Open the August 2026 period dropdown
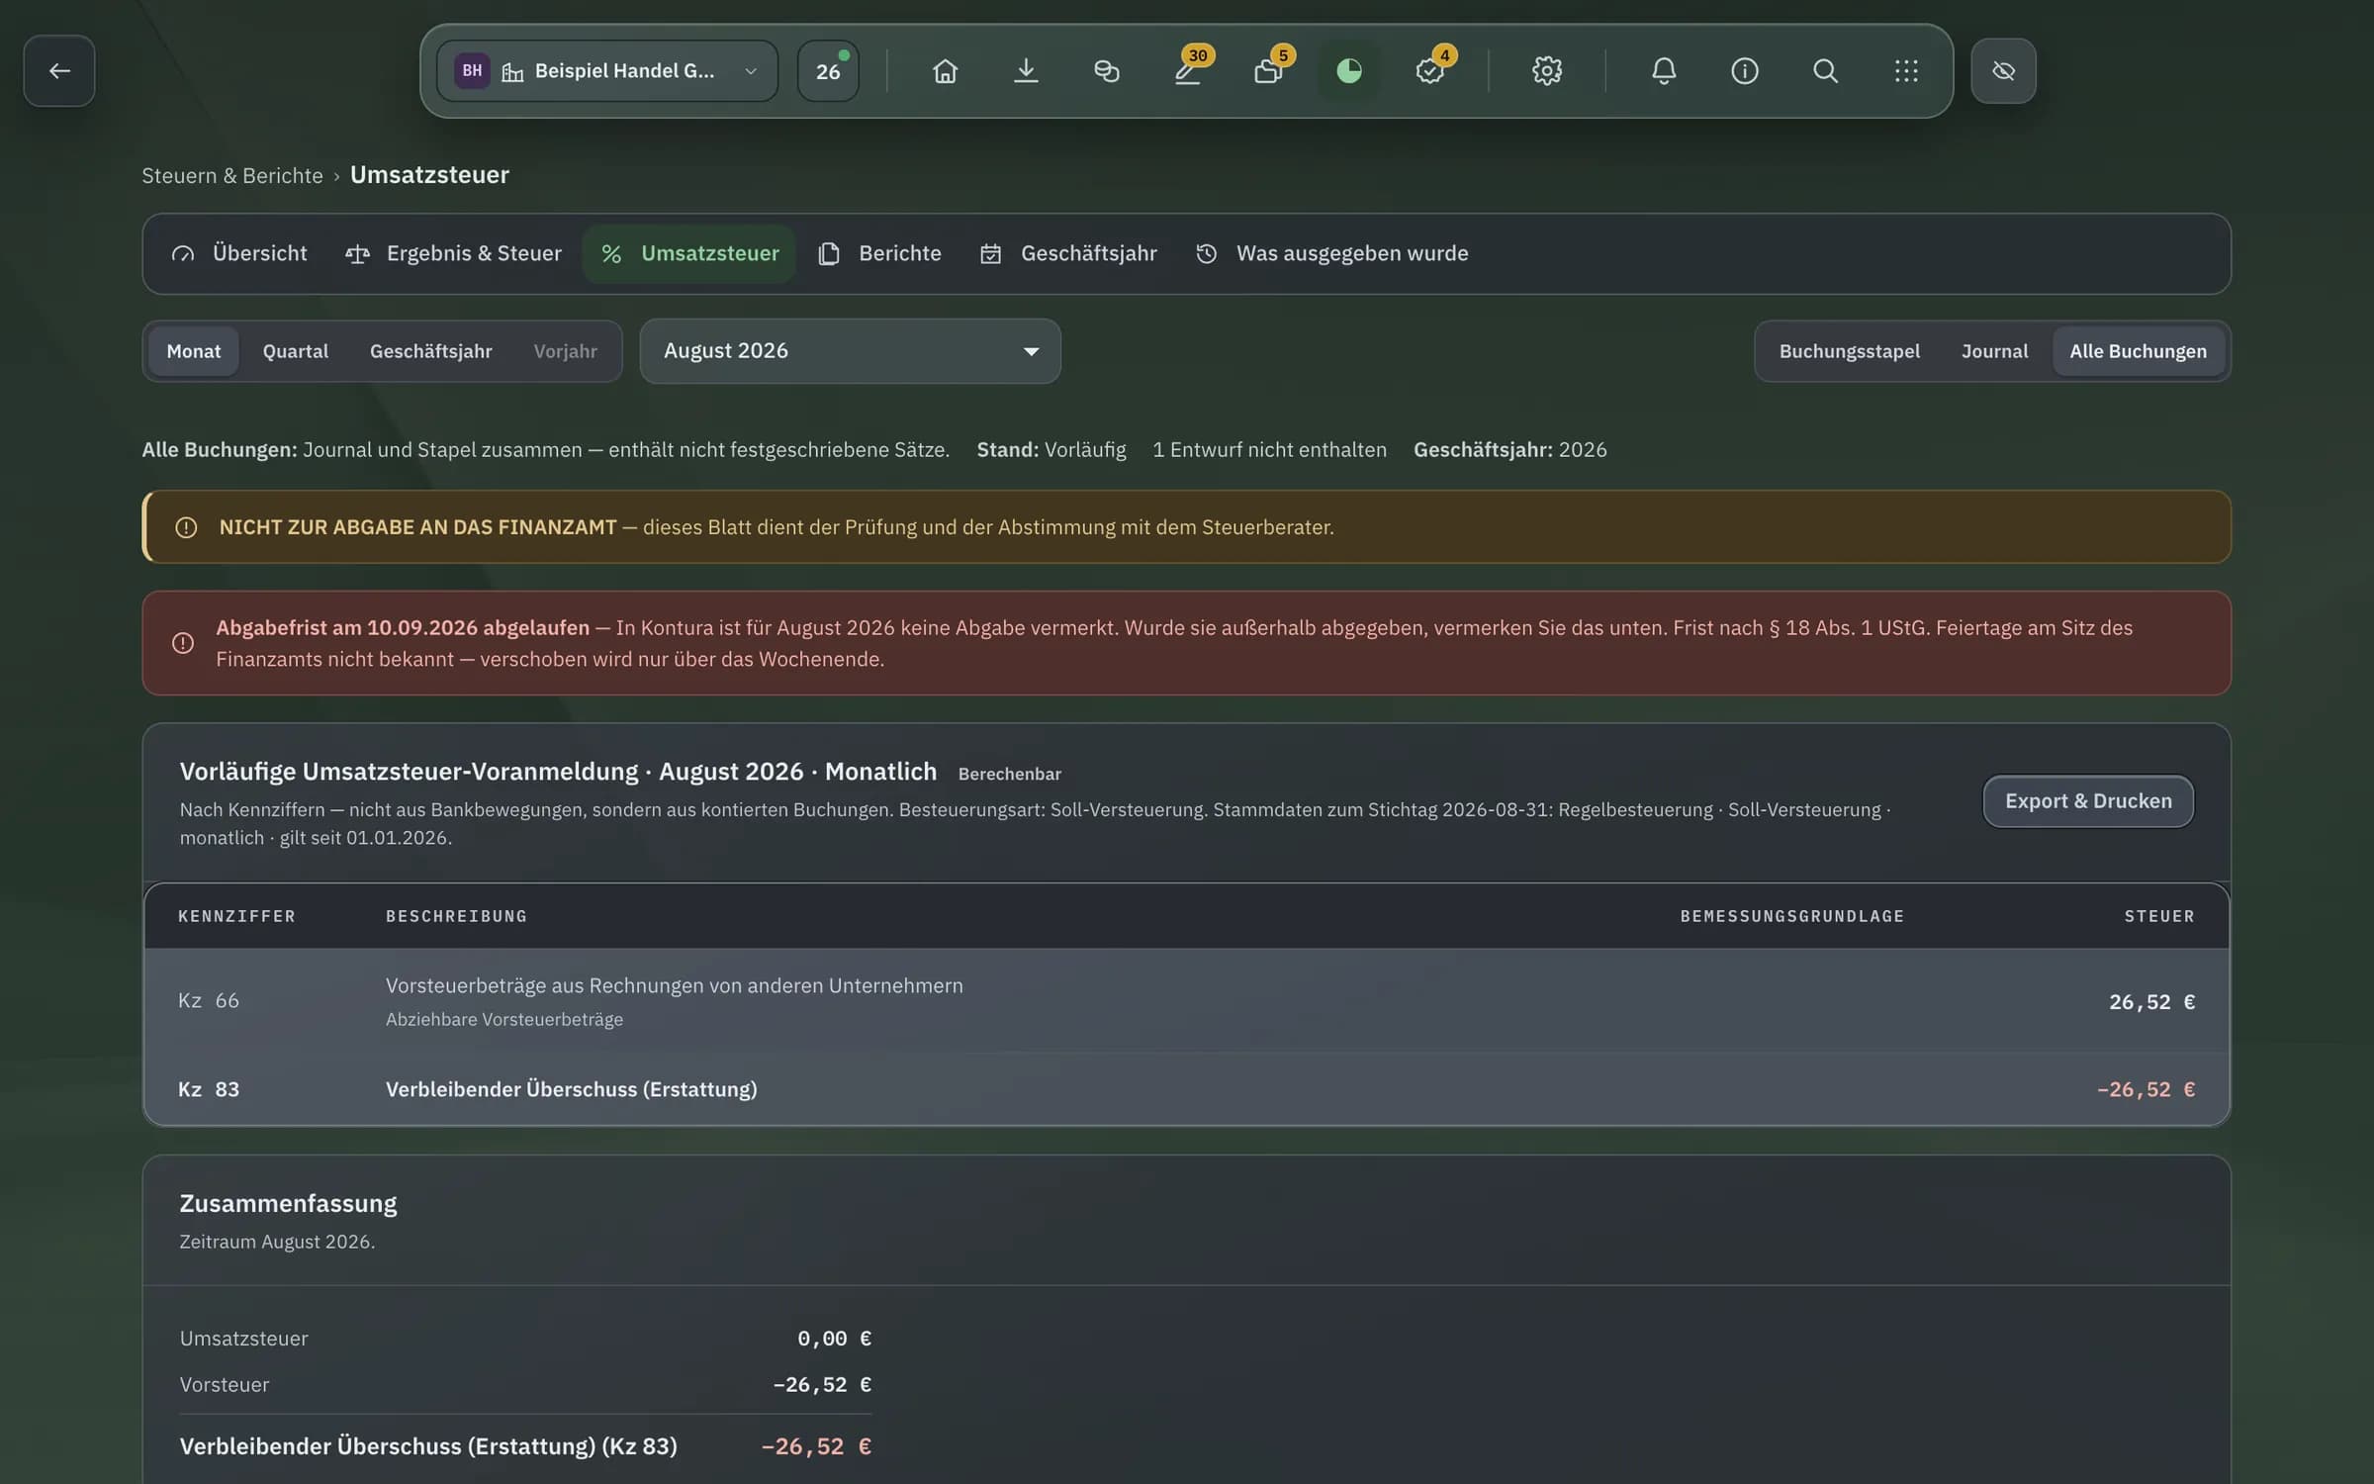 (850, 351)
